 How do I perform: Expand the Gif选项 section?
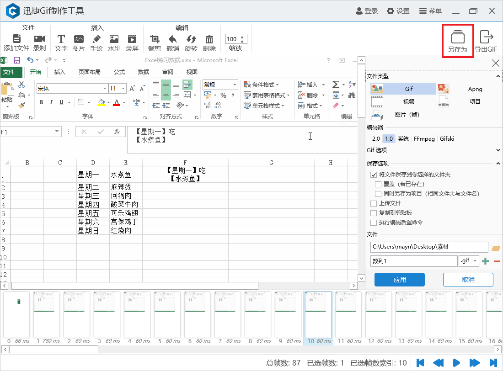pos(498,149)
